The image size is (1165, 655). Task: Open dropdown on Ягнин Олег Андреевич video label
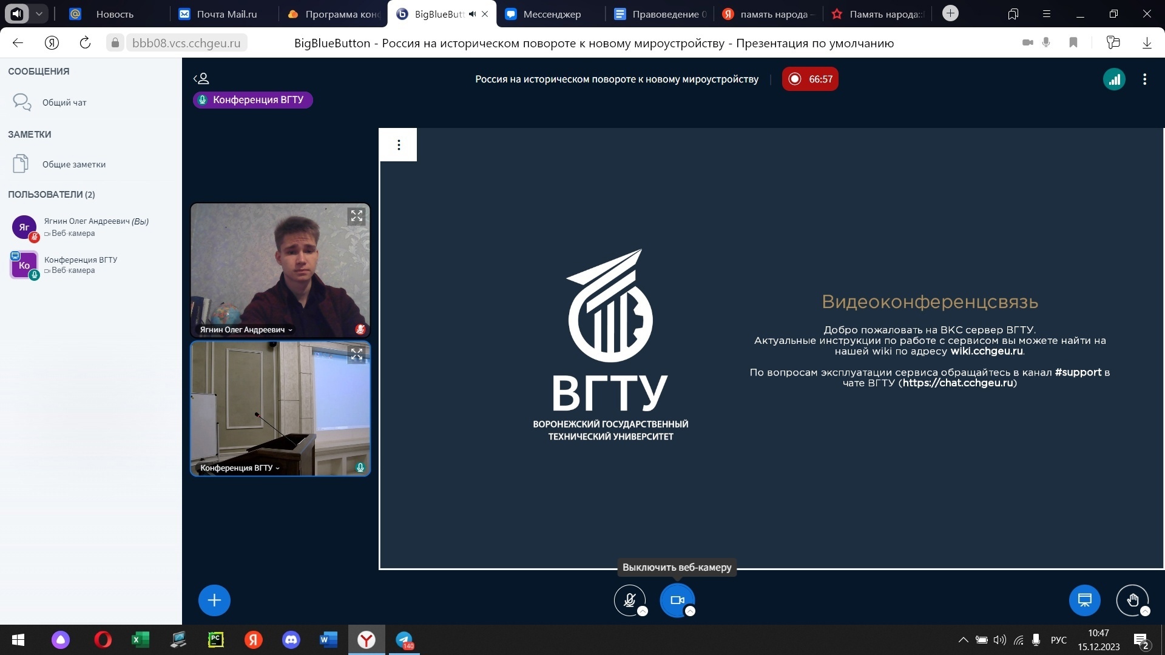click(x=246, y=330)
